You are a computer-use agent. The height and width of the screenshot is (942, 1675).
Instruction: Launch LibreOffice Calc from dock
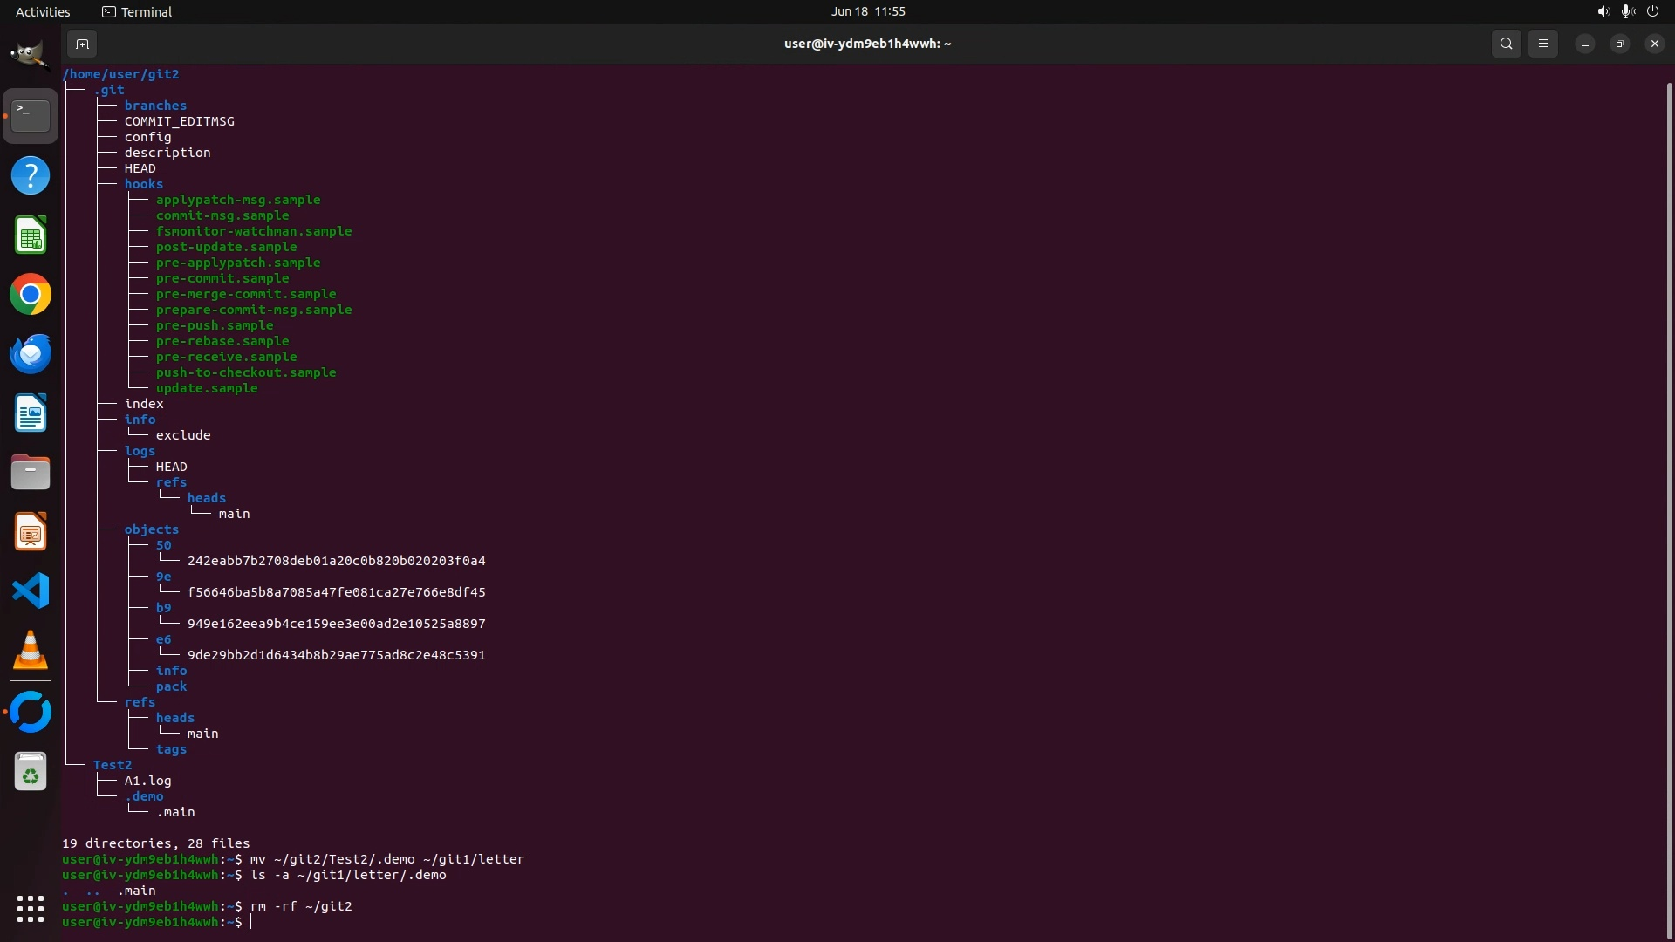31,235
